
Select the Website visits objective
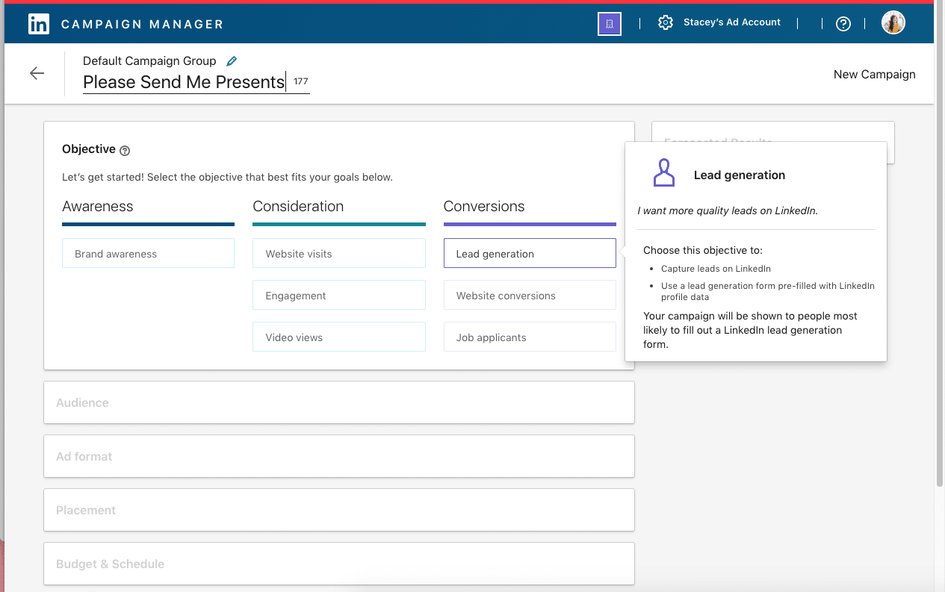(338, 254)
